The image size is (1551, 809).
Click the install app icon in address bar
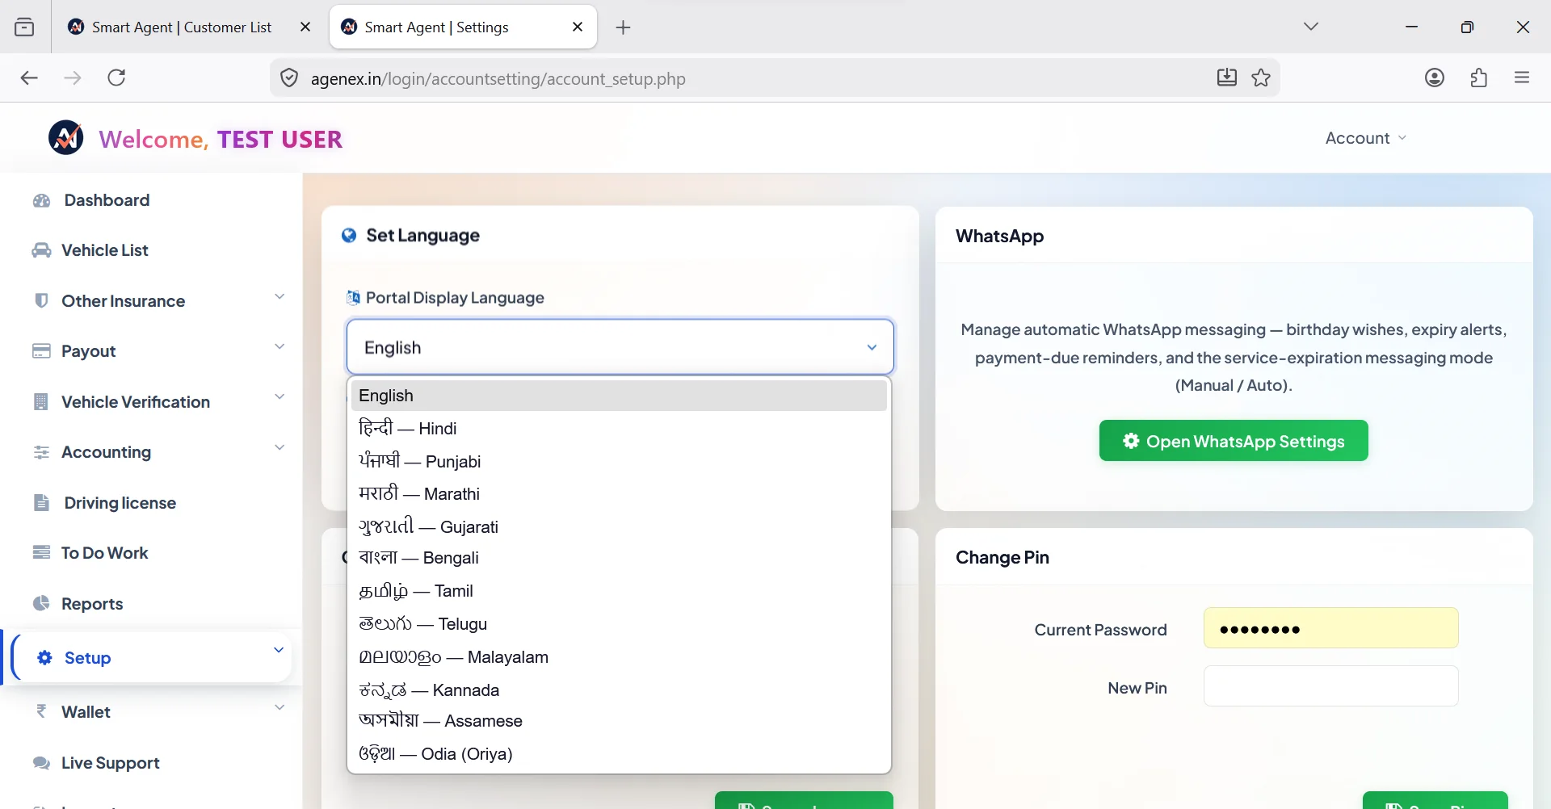point(1227,78)
